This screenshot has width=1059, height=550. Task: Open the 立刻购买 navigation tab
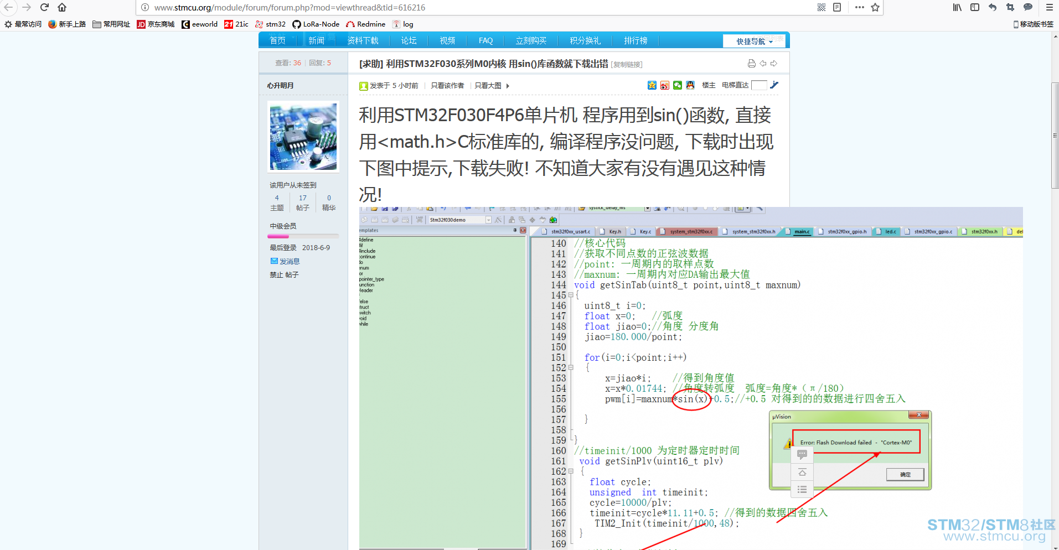tap(531, 40)
